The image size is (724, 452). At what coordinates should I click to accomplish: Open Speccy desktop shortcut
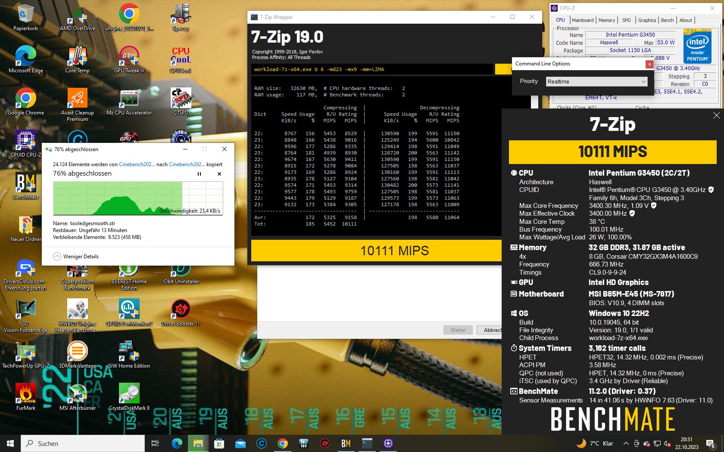click(181, 17)
